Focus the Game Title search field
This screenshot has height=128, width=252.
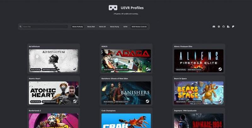click(x=45, y=27)
